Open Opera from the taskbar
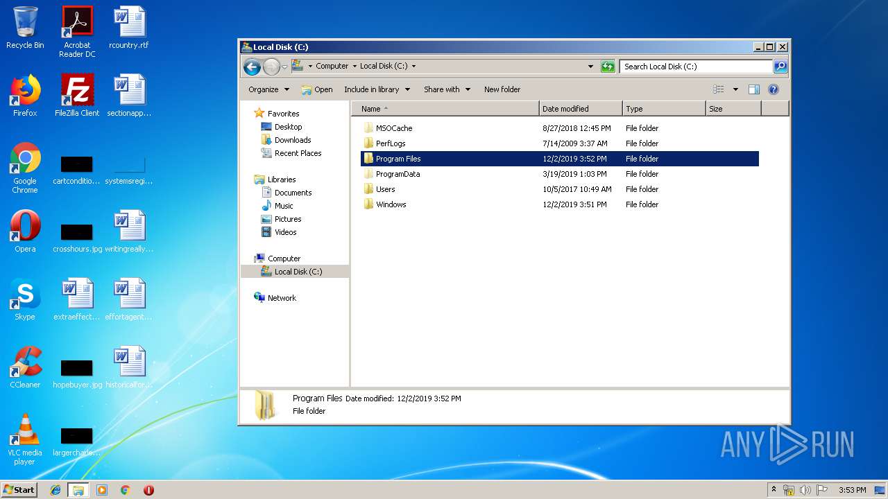Screen dimensions: 888x499 pyautogui.click(x=148, y=490)
